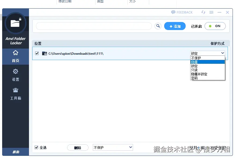
Task: Open the hamburger menu at top right
Action: pyautogui.click(x=211, y=12)
